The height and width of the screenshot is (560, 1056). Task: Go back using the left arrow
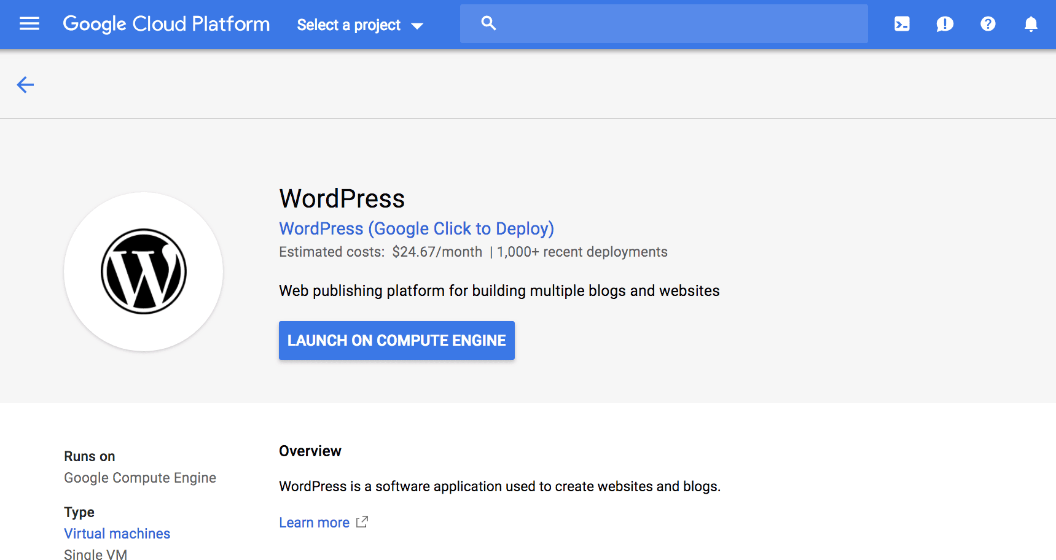click(x=25, y=85)
